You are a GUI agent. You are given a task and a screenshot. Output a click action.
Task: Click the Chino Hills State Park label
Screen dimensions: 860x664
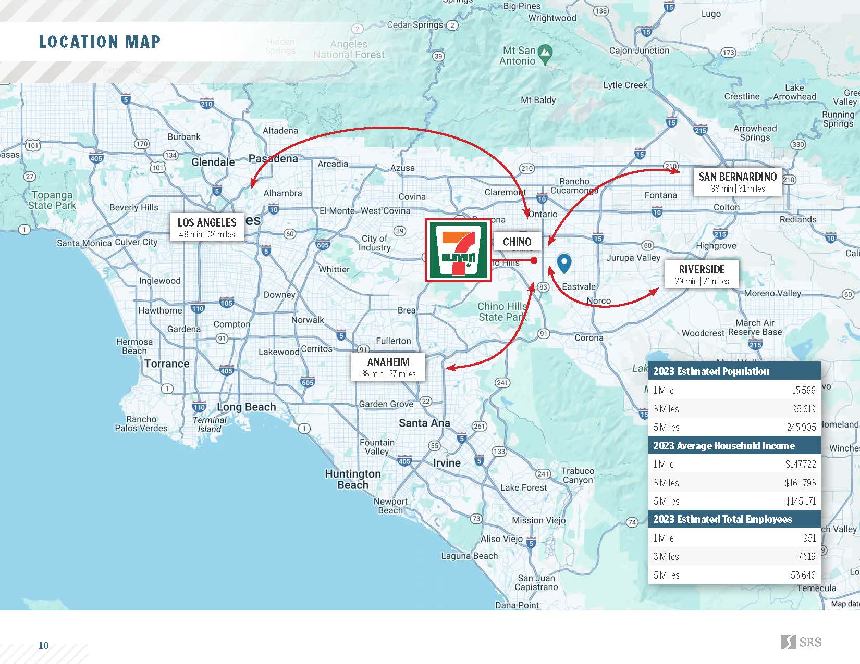pyautogui.click(x=502, y=311)
